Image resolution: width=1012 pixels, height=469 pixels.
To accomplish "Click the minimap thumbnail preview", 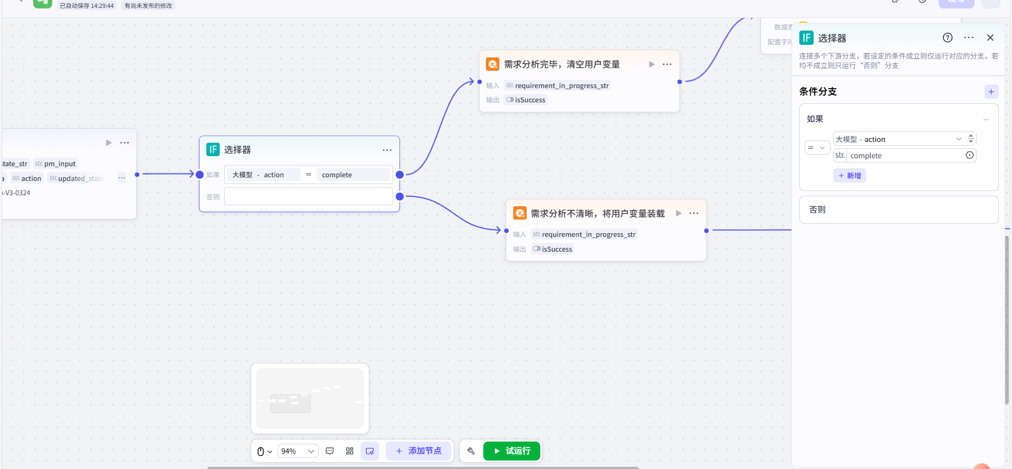I will pyautogui.click(x=310, y=398).
